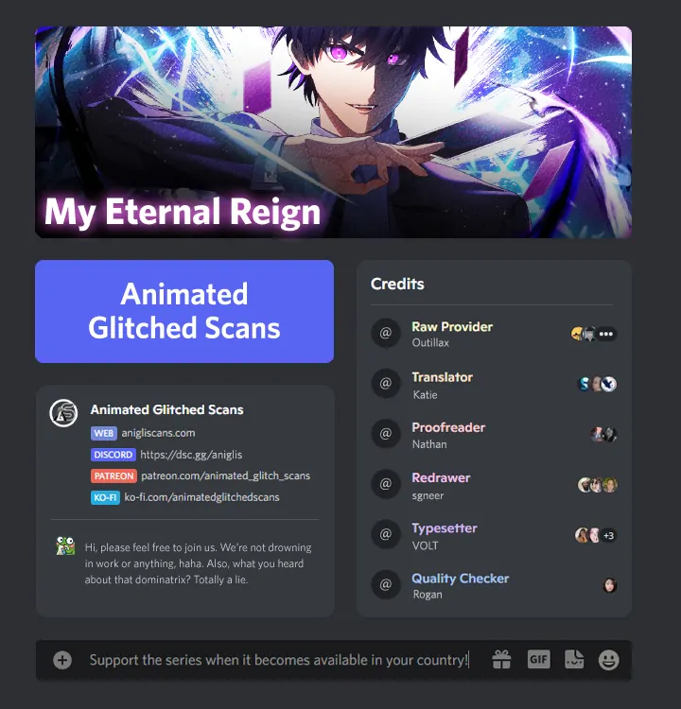
Task: Expand the +3 avatars on Typesetter
Action: (x=608, y=535)
